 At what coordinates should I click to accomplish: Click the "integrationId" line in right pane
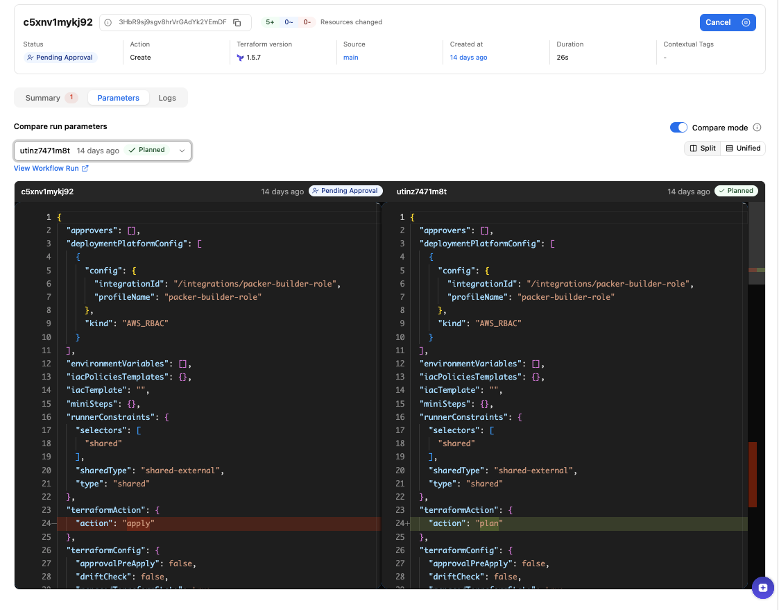[570, 284]
